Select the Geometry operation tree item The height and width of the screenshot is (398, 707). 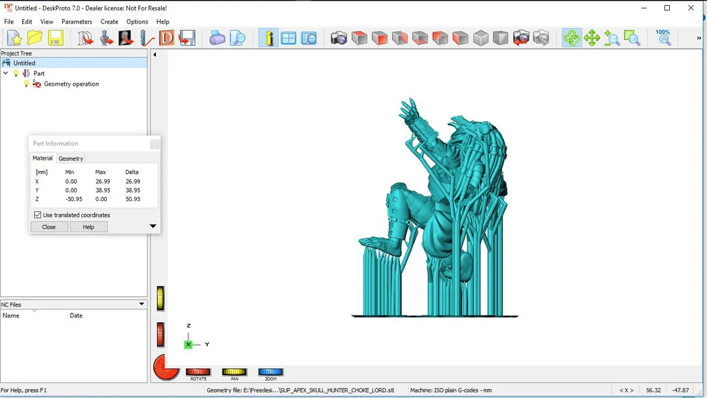[x=71, y=84]
